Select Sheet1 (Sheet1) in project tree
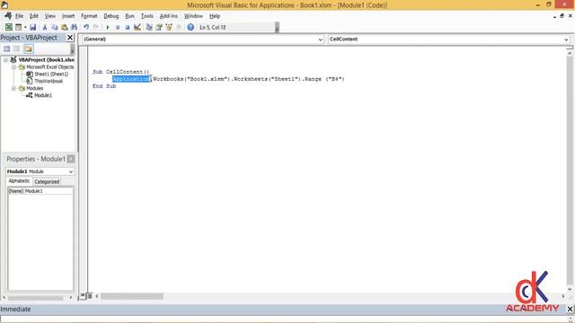The height and width of the screenshot is (323, 575). pyautogui.click(x=51, y=74)
